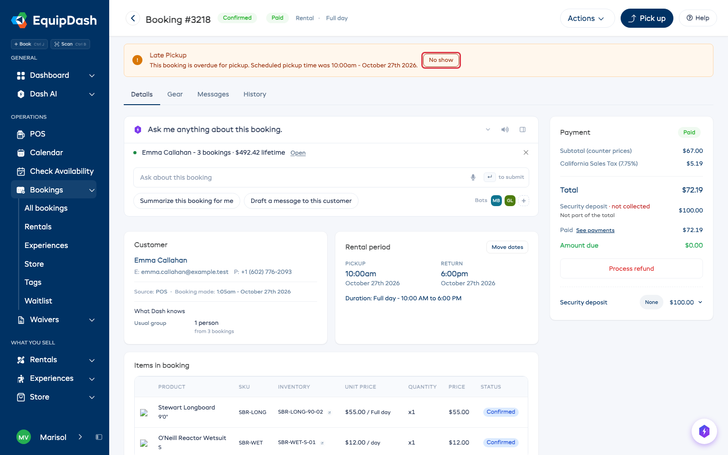
Task: Click the Late Pickup warning icon
Action: (137, 60)
